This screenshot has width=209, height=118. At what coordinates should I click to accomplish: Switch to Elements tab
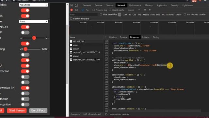(x=87, y=5)
